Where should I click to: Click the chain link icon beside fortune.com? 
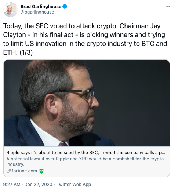tap(9, 171)
